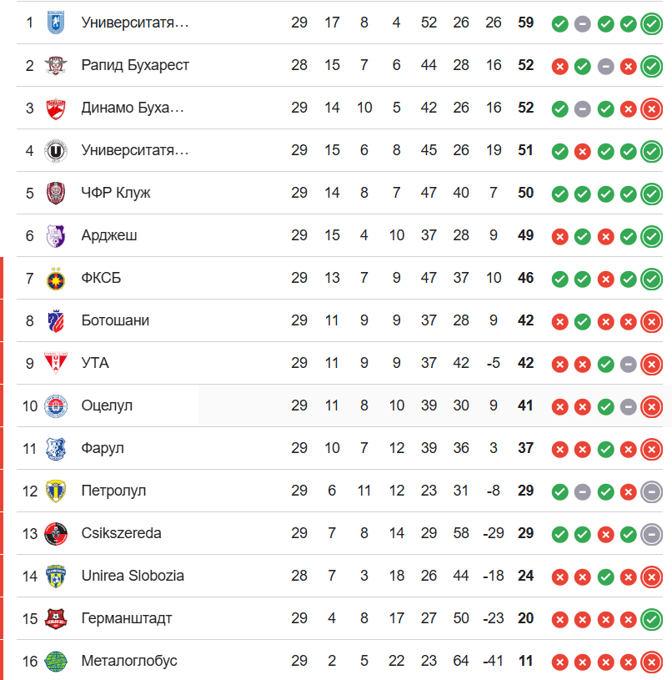Click Динамо's circled latest loss icon

(651, 108)
